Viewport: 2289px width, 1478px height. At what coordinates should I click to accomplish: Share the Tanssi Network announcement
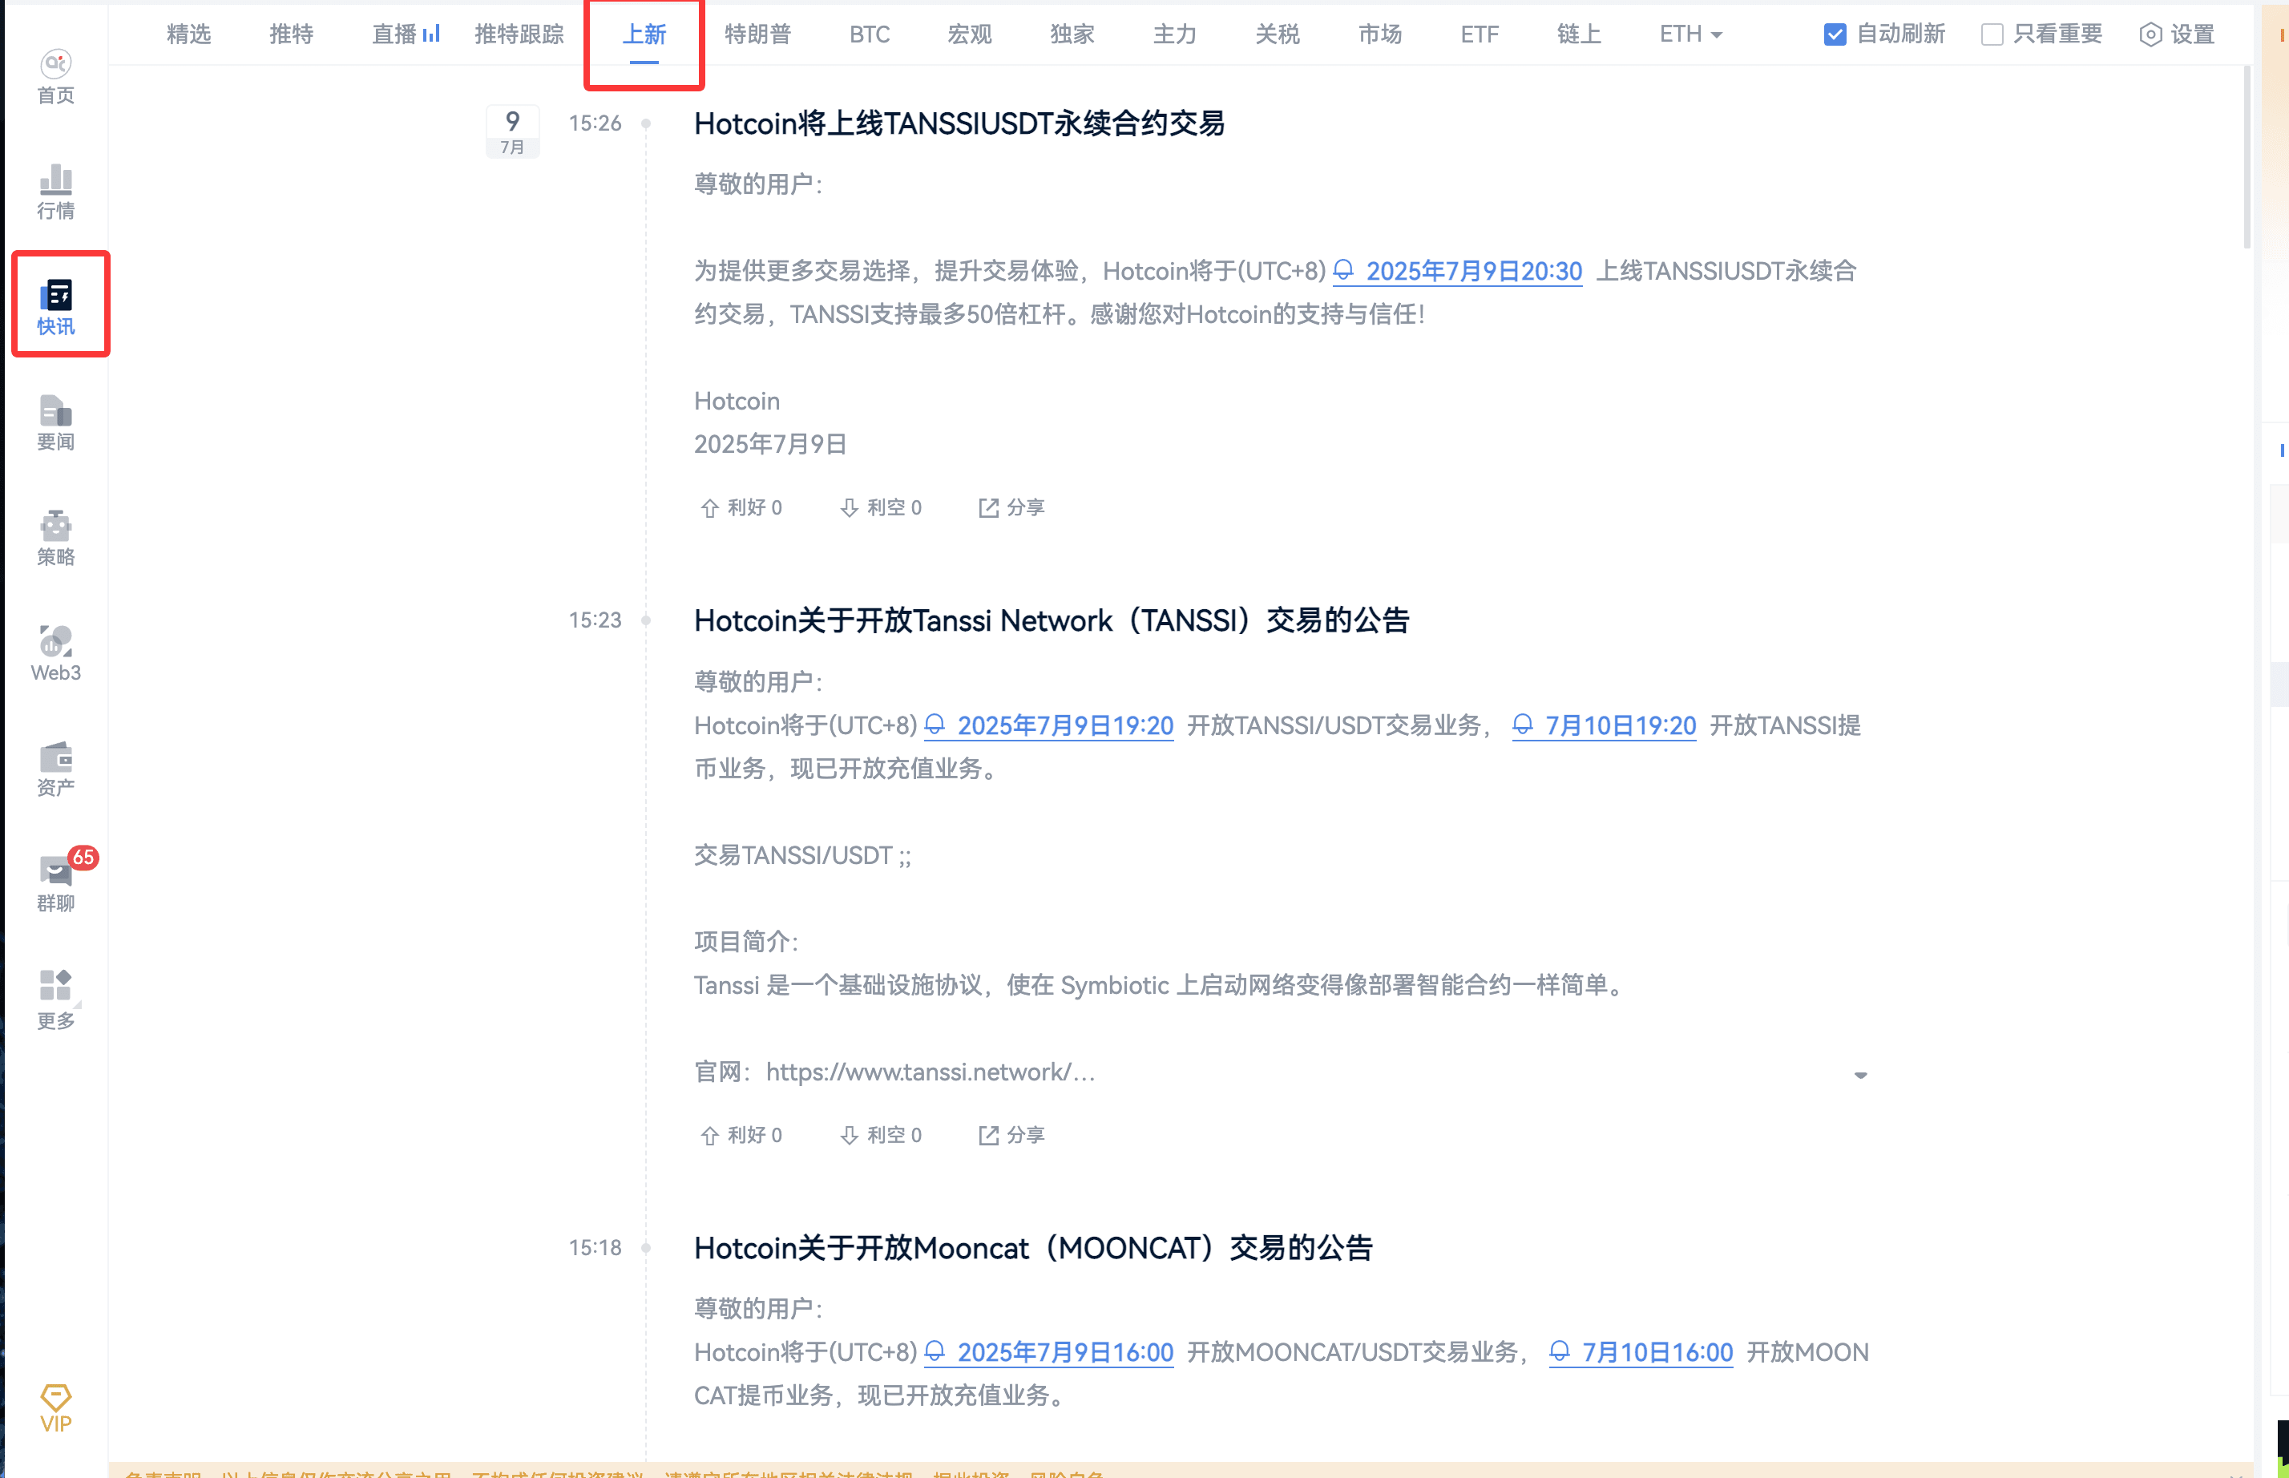[x=1011, y=1136]
